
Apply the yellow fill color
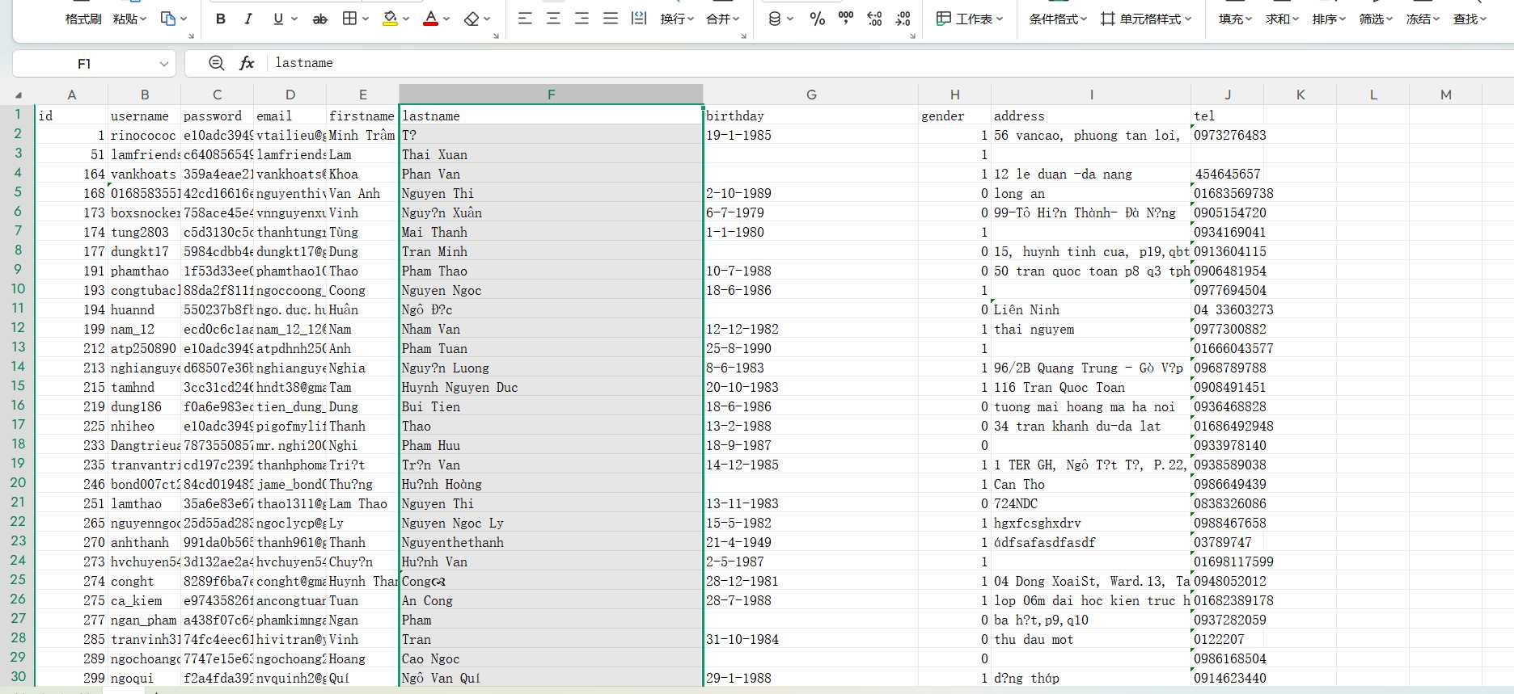(390, 19)
